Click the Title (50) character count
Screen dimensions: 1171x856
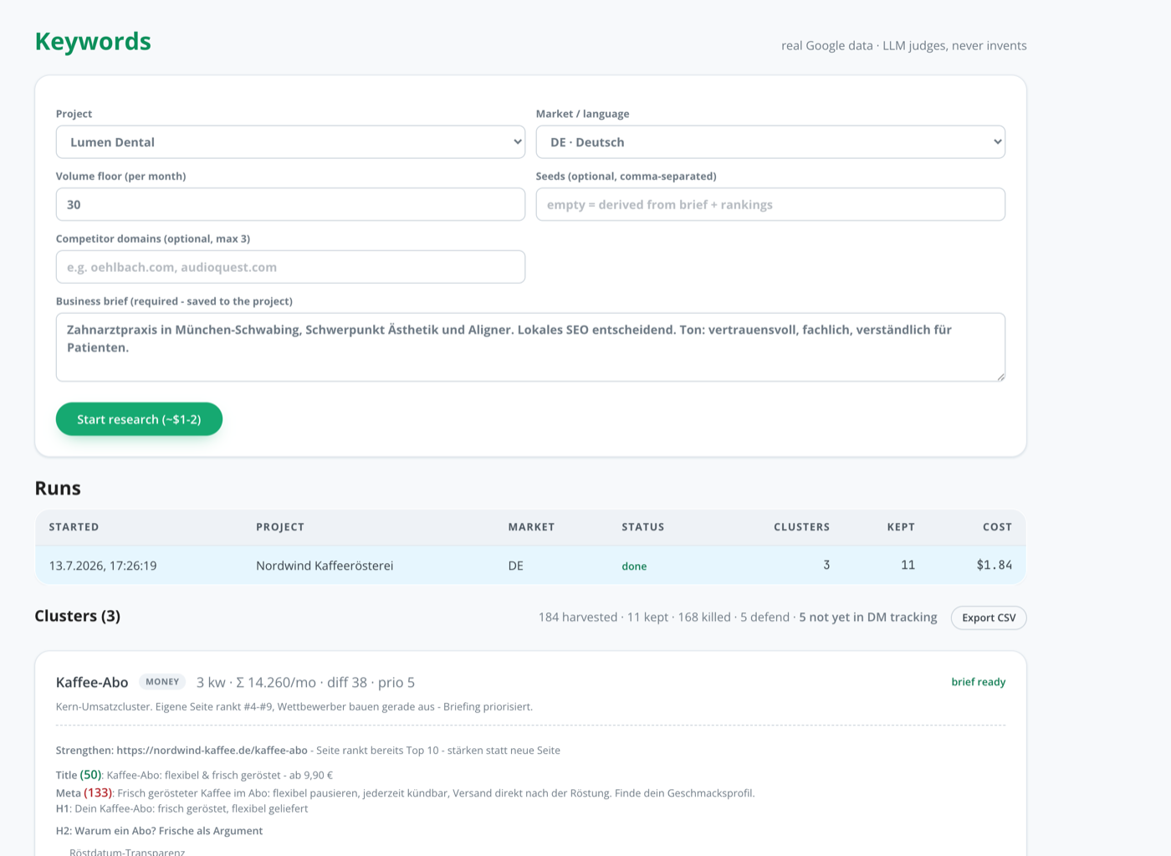tap(90, 775)
